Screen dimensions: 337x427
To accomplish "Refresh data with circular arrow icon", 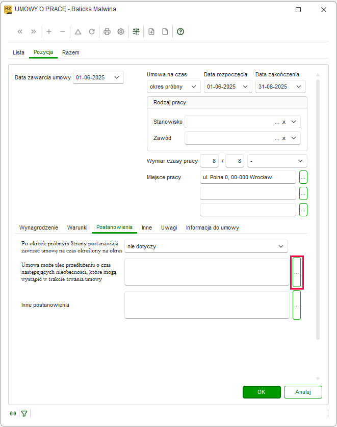I will pyautogui.click(x=92, y=32).
